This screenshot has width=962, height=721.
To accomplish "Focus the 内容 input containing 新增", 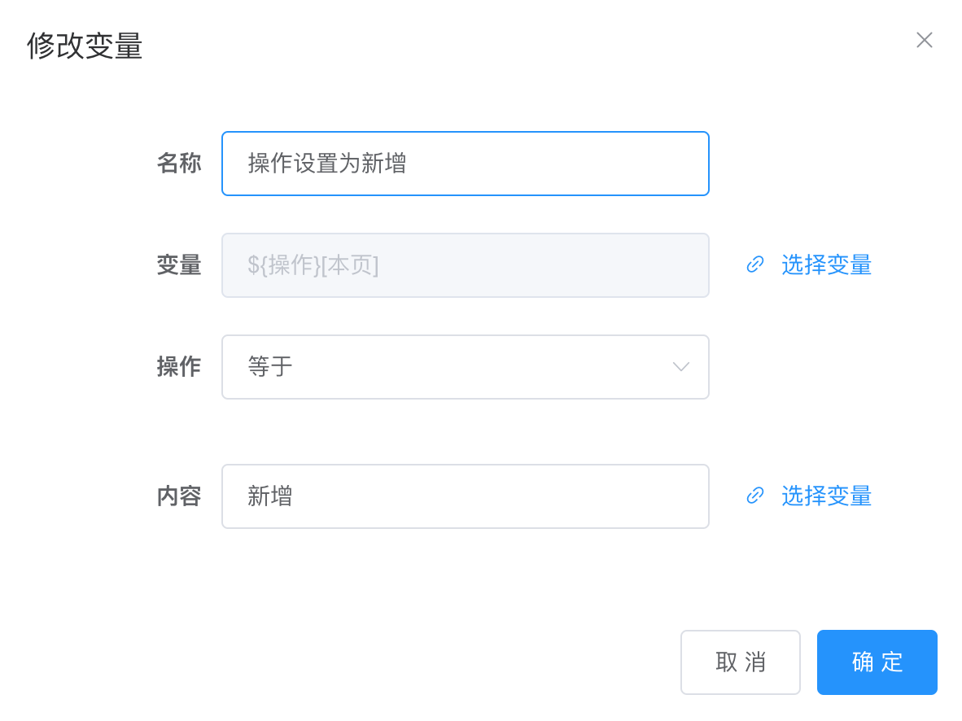I will point(465,496).
